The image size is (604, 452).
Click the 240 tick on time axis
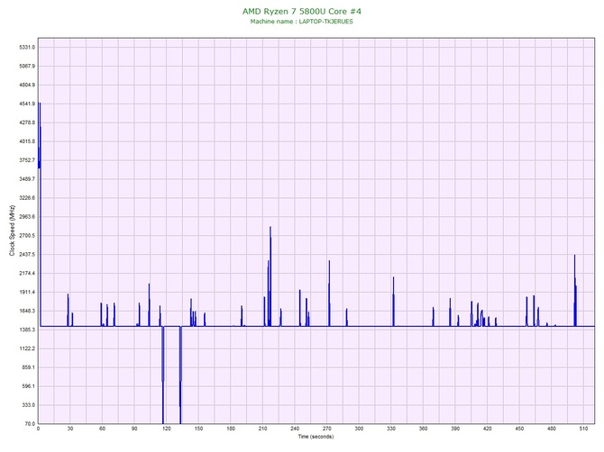(295, 429)
